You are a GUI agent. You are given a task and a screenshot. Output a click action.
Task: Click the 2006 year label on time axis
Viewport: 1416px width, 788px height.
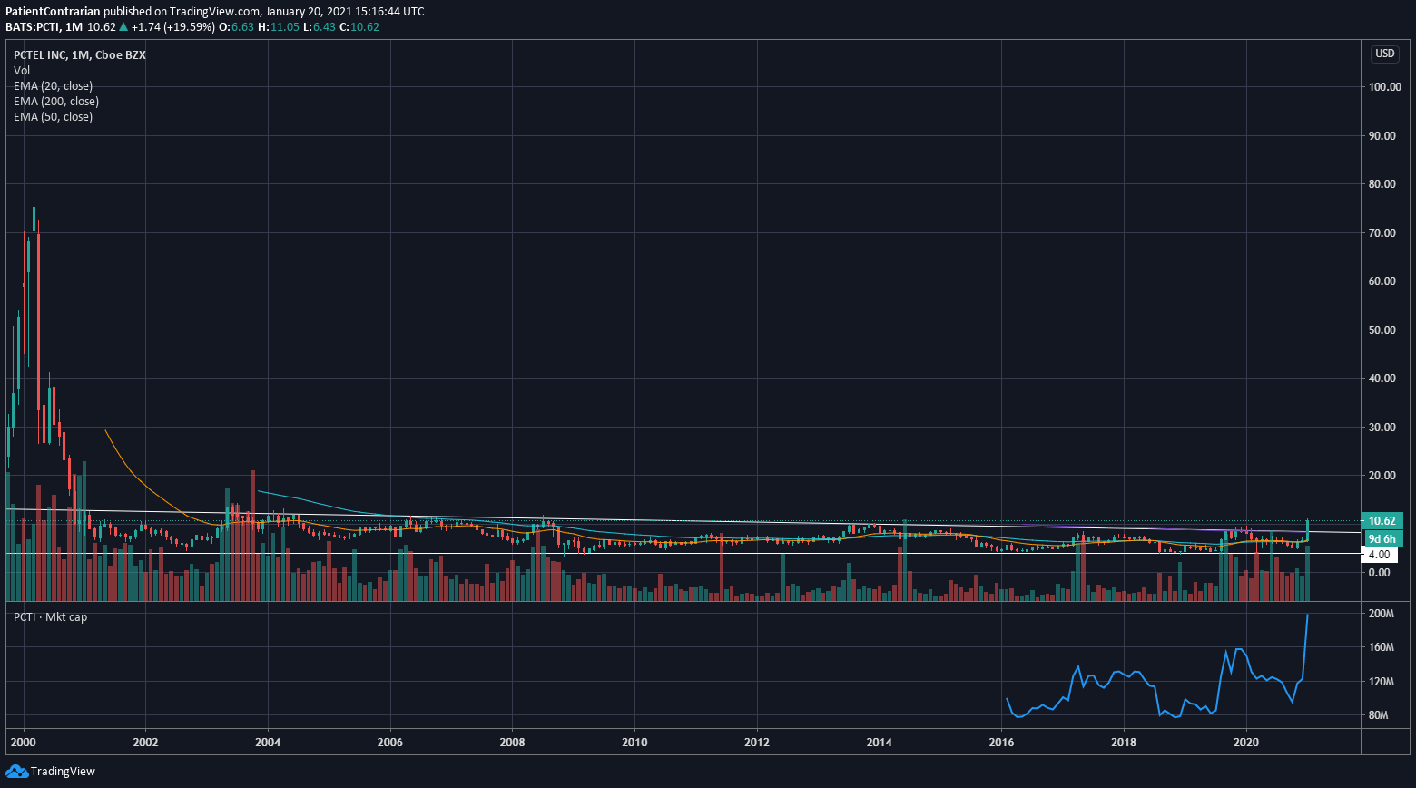pos(390,742)
